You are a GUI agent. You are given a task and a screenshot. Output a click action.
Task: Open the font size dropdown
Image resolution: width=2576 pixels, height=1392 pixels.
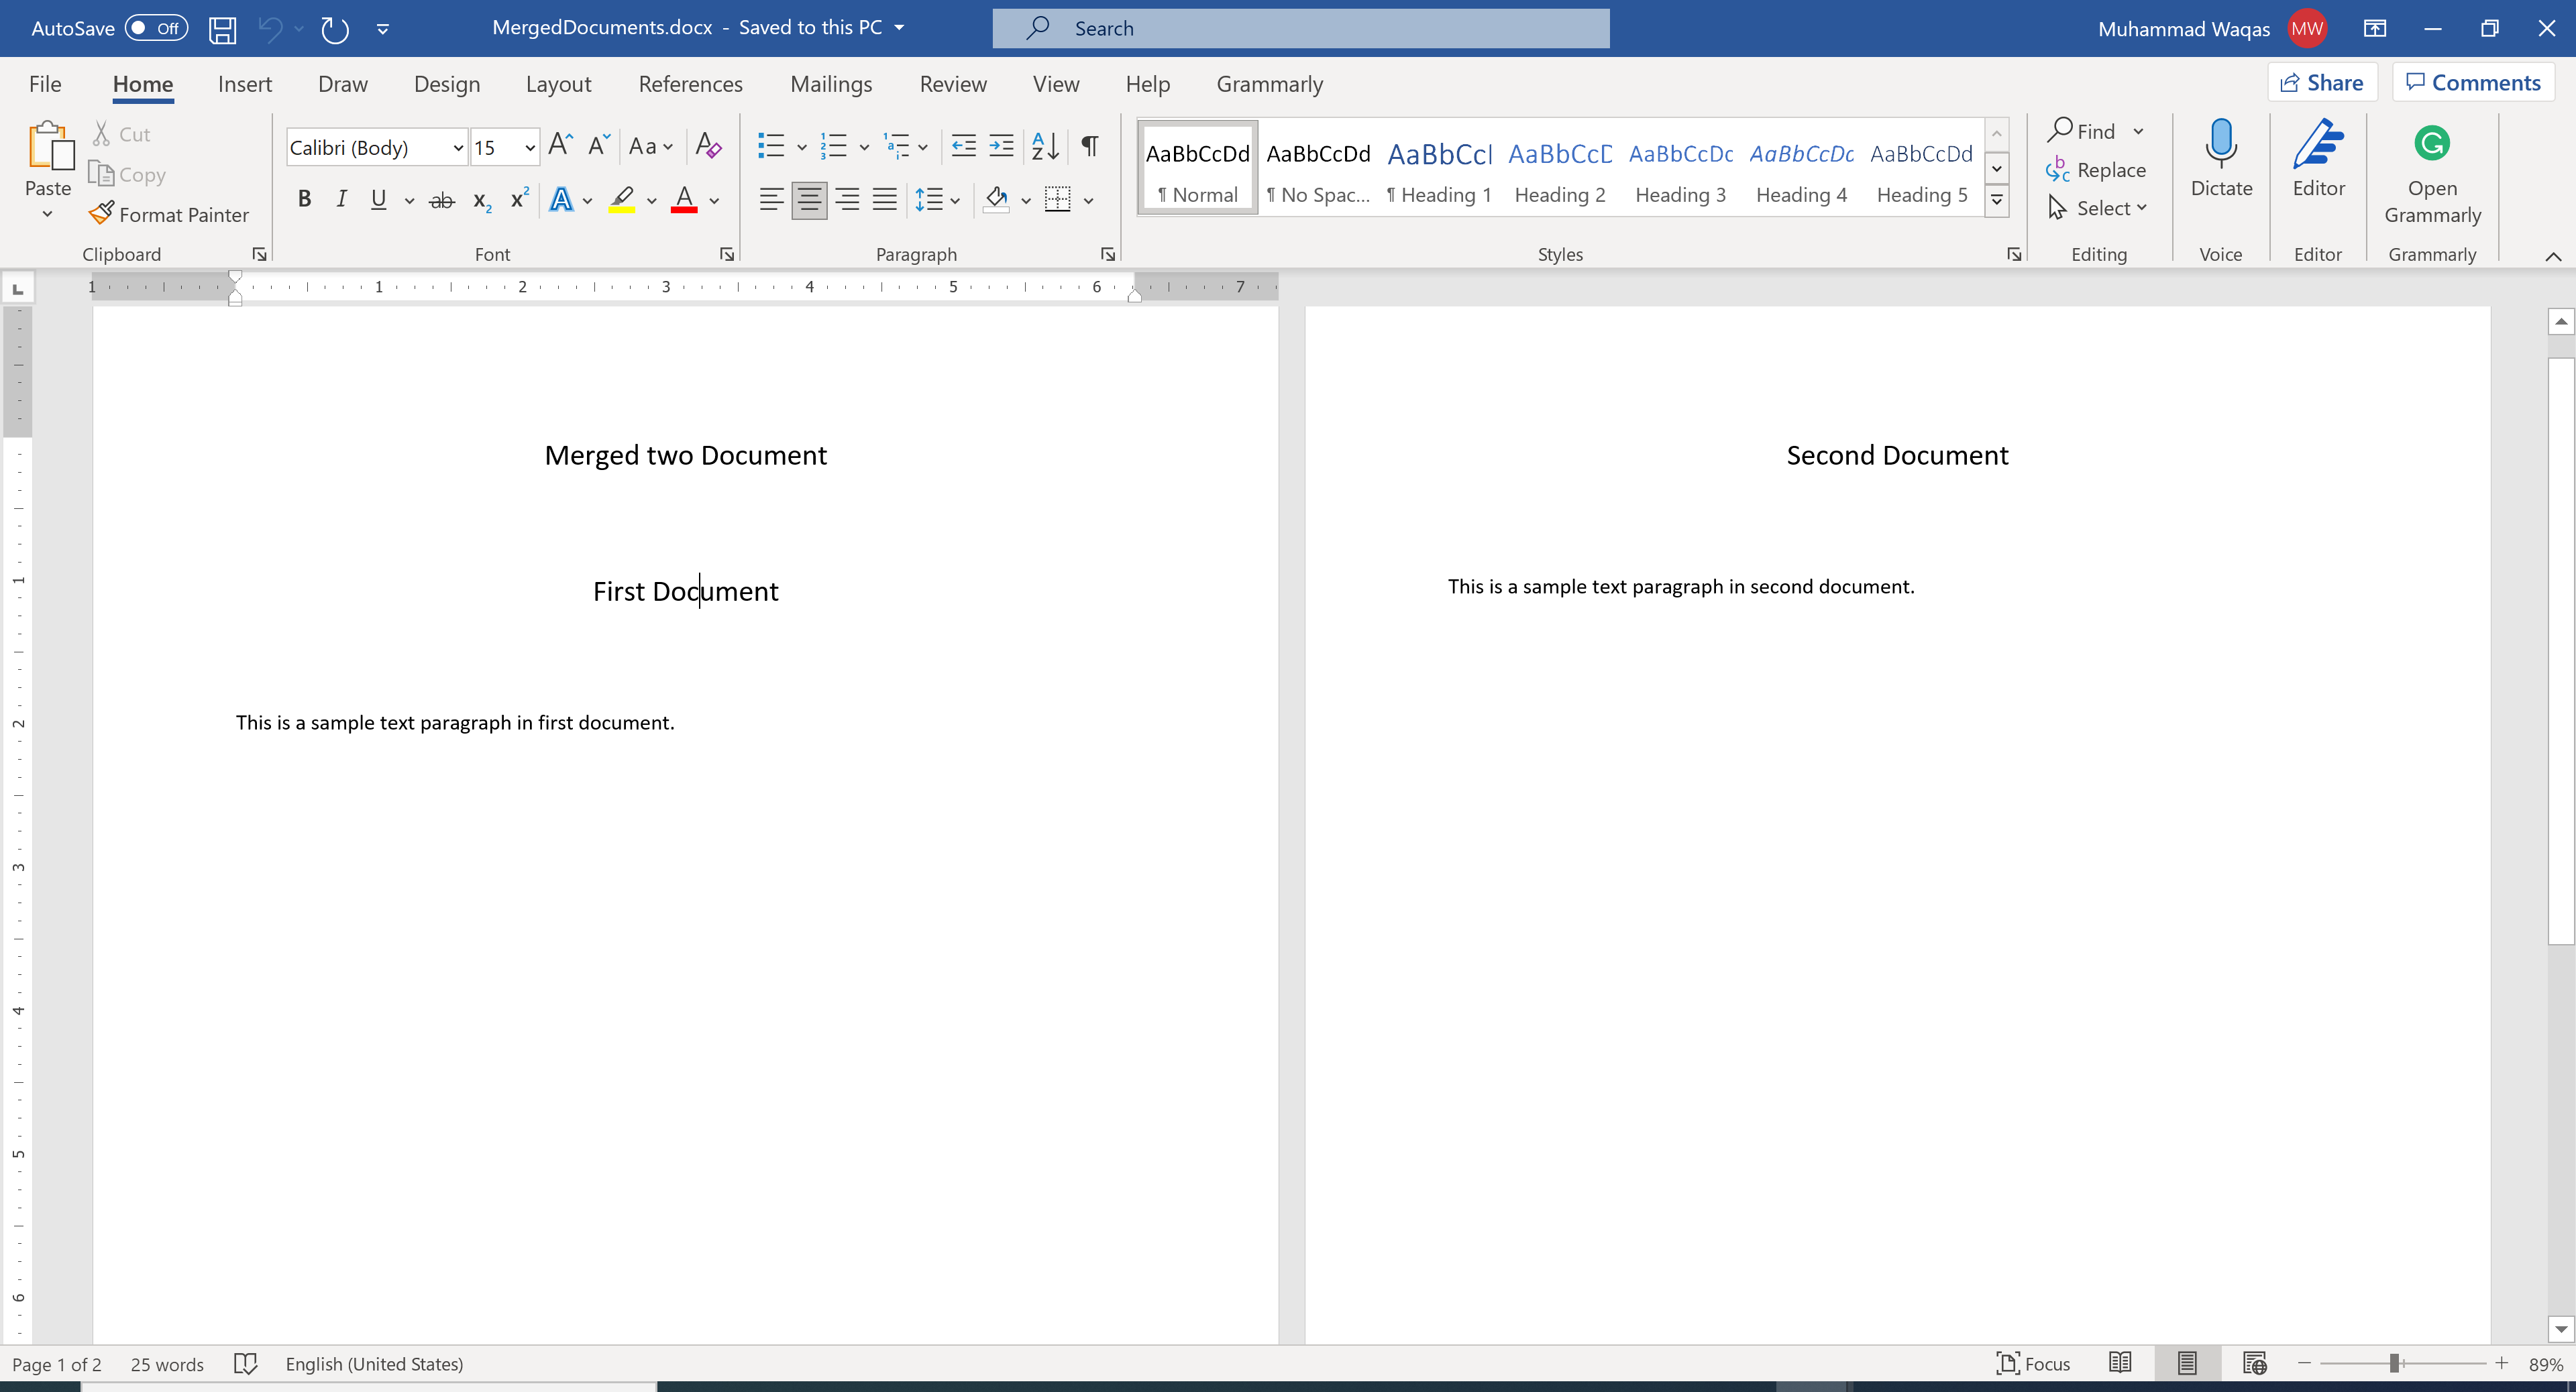point(530,148)
